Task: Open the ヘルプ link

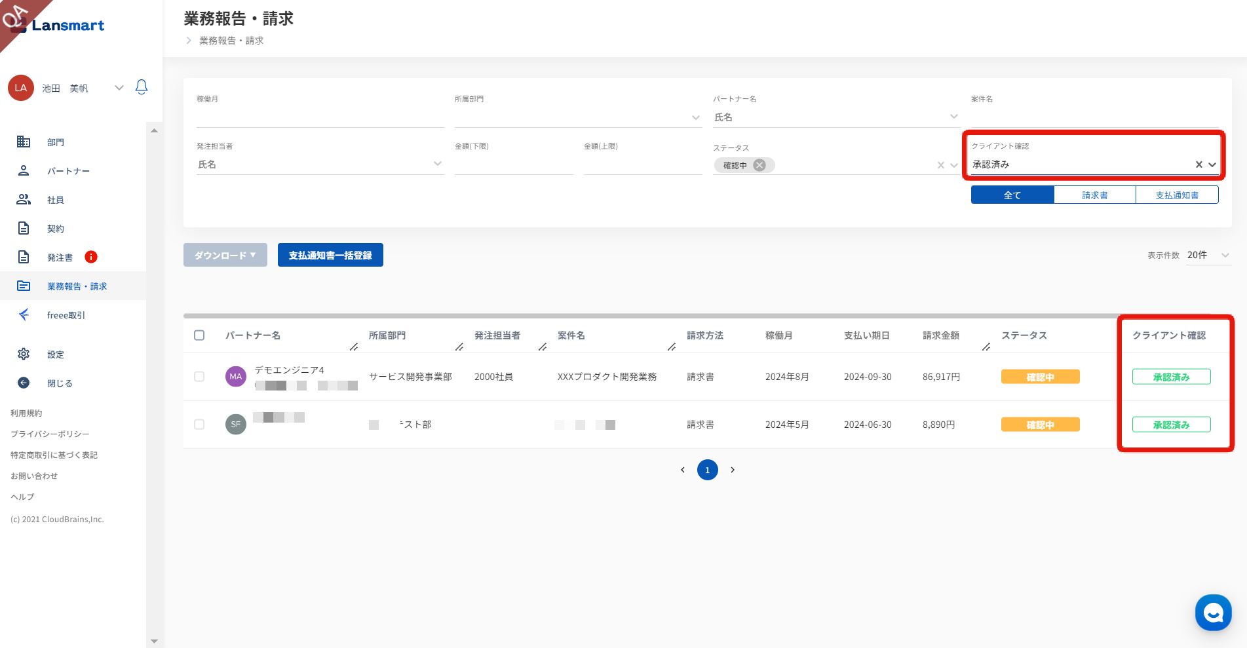Action: pyautogui.click(x=22, y=497)
